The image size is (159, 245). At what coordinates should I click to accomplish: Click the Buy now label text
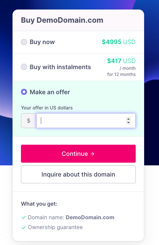42,42
